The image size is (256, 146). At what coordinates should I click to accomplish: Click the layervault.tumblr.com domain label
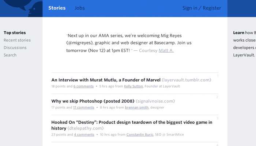[x=187, y=80]
